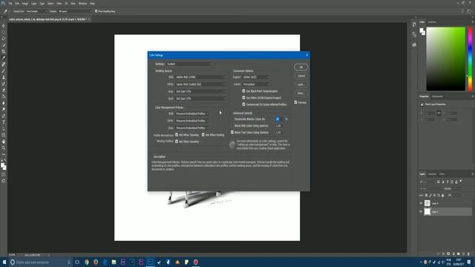Open the Image menu
Screen dimensions: 475x267
pyautogui.click(x=24, y=3)
